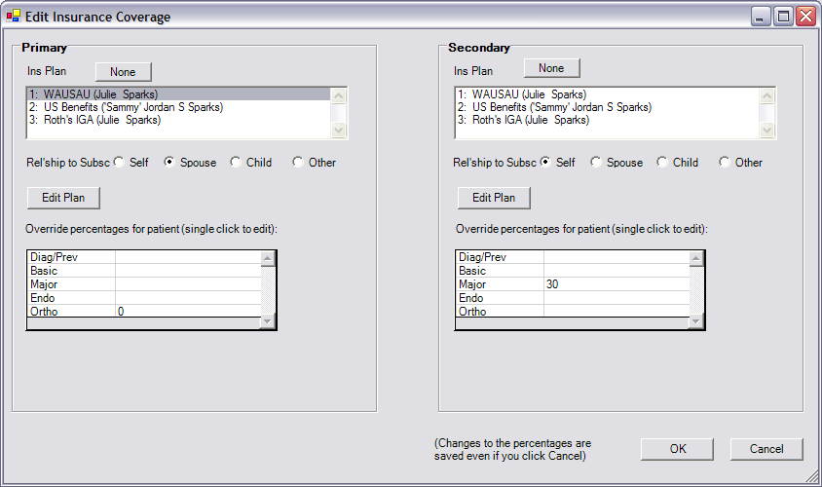
Task: Click the app icon in title bar
Action: (13, 17)
